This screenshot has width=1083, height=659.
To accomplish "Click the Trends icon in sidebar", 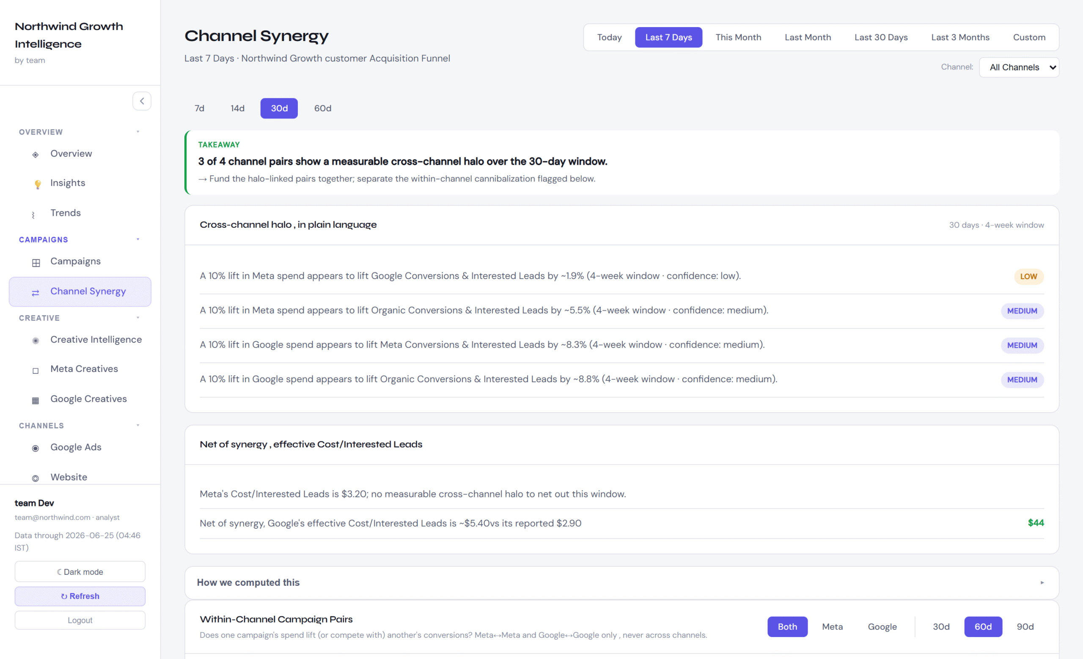I will click(33, 214).
